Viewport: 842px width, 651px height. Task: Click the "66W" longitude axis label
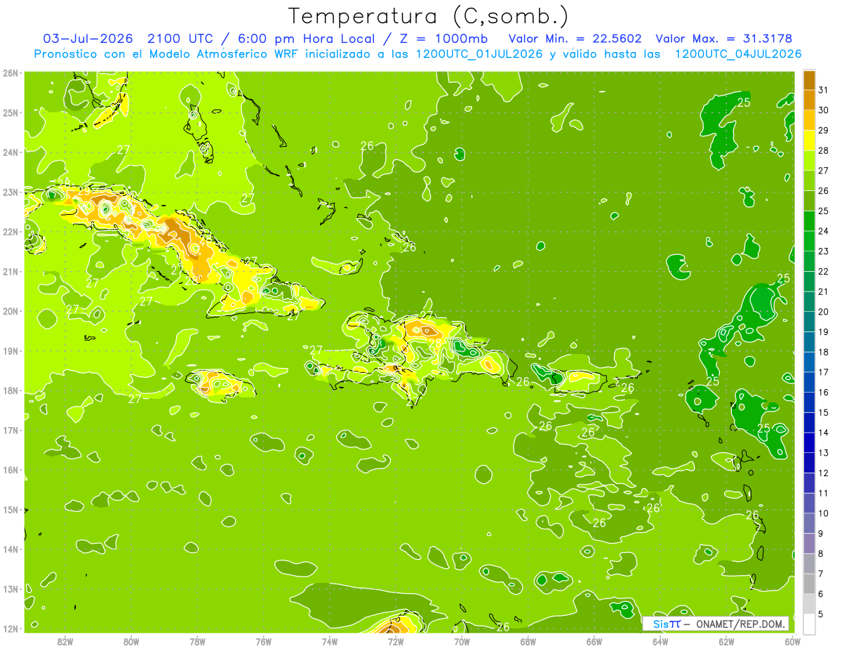tap(594, 641)
